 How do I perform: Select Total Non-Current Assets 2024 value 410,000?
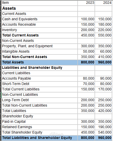104,57
